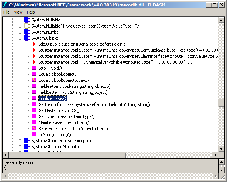Select 'FieldGetter : void(string,string,object&)'
This screenshot has height=182, width=227.
(74, 87)
